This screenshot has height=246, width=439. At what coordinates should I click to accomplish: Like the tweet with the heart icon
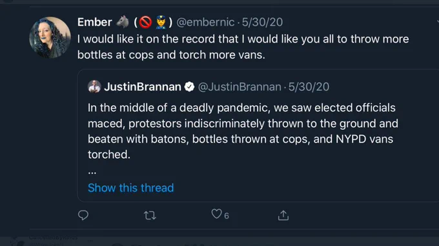[x=216, y=214]
